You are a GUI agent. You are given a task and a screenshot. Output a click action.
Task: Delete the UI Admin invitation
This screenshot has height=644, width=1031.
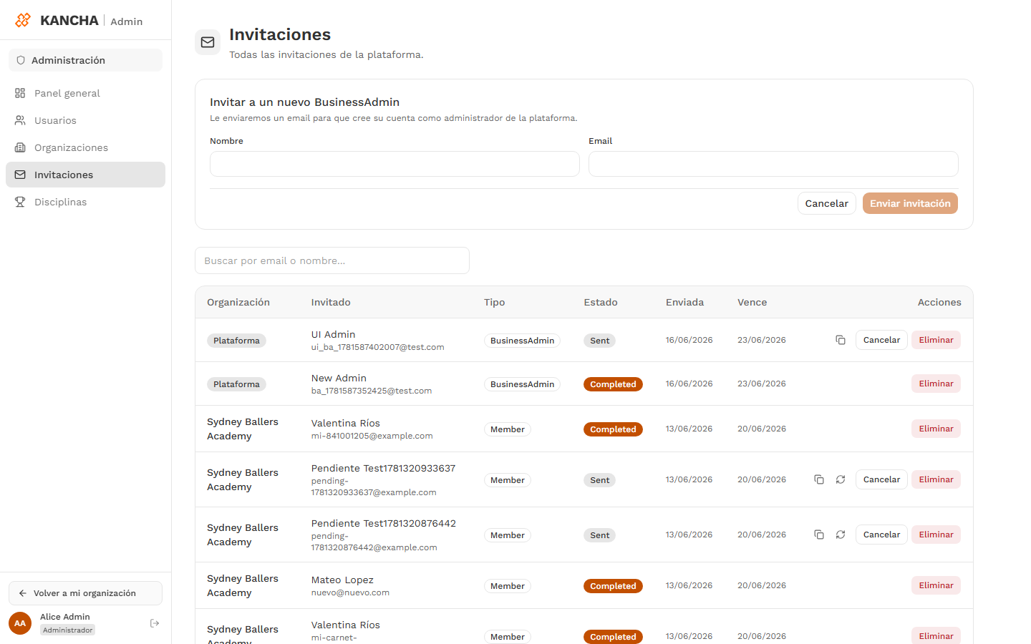point(936,340)
